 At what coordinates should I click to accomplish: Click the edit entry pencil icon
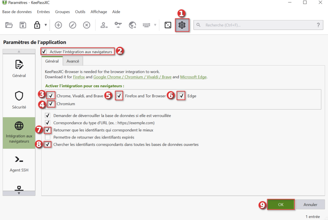point(73,25)
